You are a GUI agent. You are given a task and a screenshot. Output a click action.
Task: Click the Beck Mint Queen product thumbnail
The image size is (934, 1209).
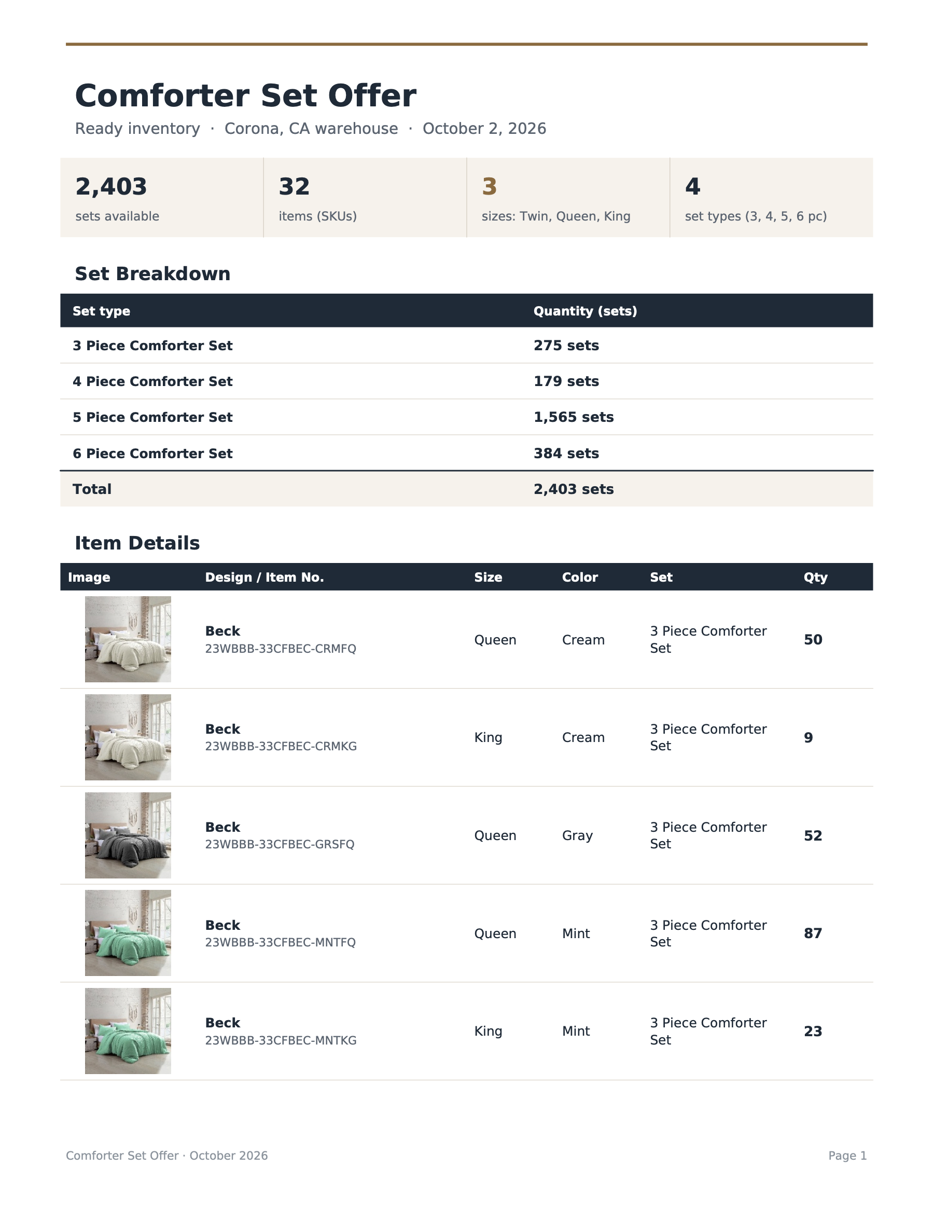[128, 933]
